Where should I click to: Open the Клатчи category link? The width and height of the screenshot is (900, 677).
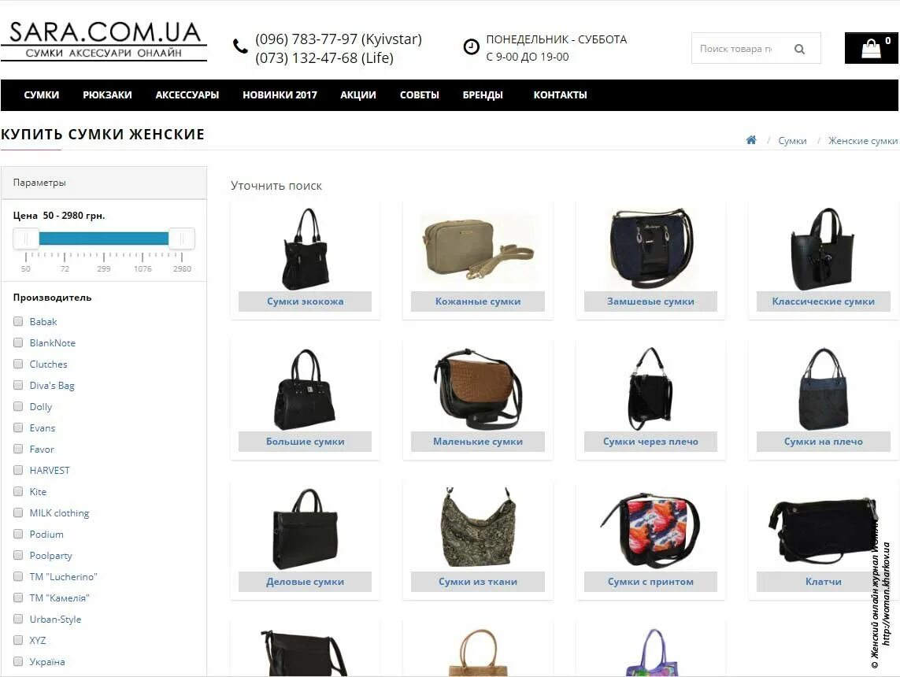pyautogui.click(x=823, y=581)
